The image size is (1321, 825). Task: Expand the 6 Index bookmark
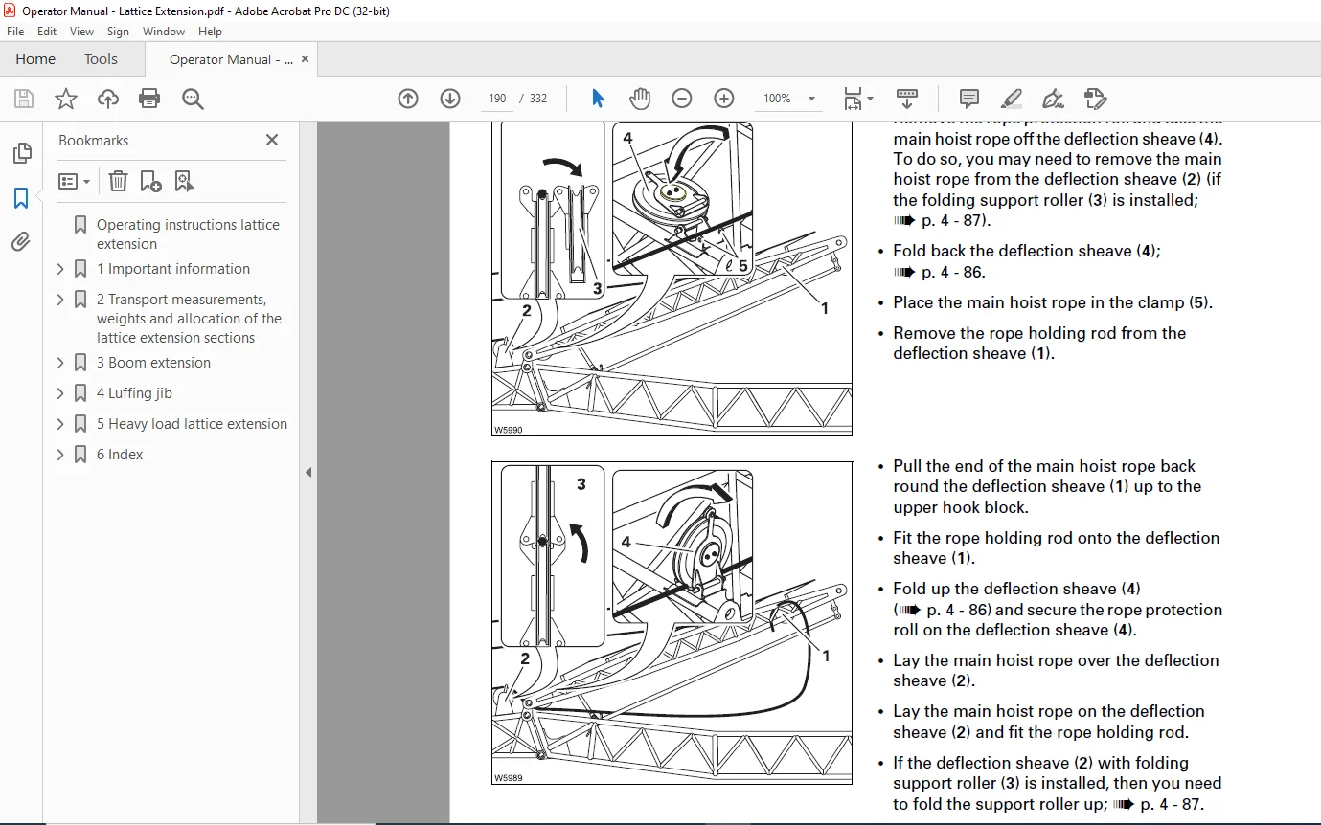point(60,455)
